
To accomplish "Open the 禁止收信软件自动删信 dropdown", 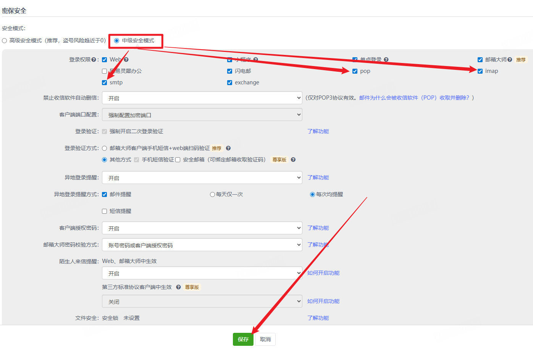I will pos(202,98).
